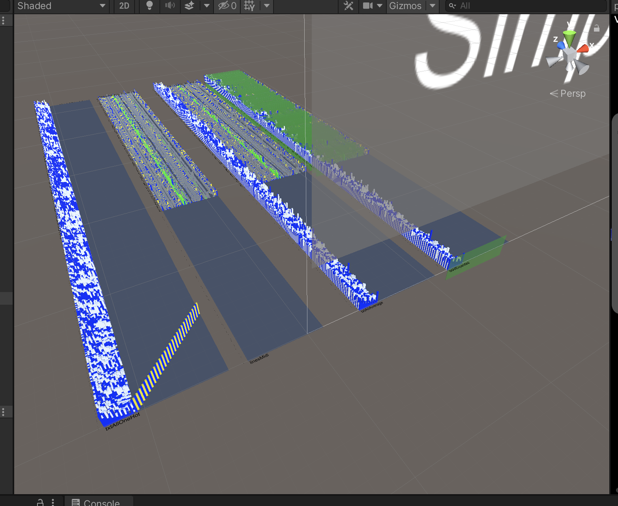The width and height of the screenshot is (618, 506).
Task: Toggle the scene grid visibility icon
Action: (249, 6)
